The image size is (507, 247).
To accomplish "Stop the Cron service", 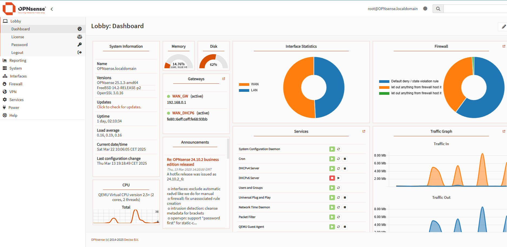I will click(x=345, y=159).
